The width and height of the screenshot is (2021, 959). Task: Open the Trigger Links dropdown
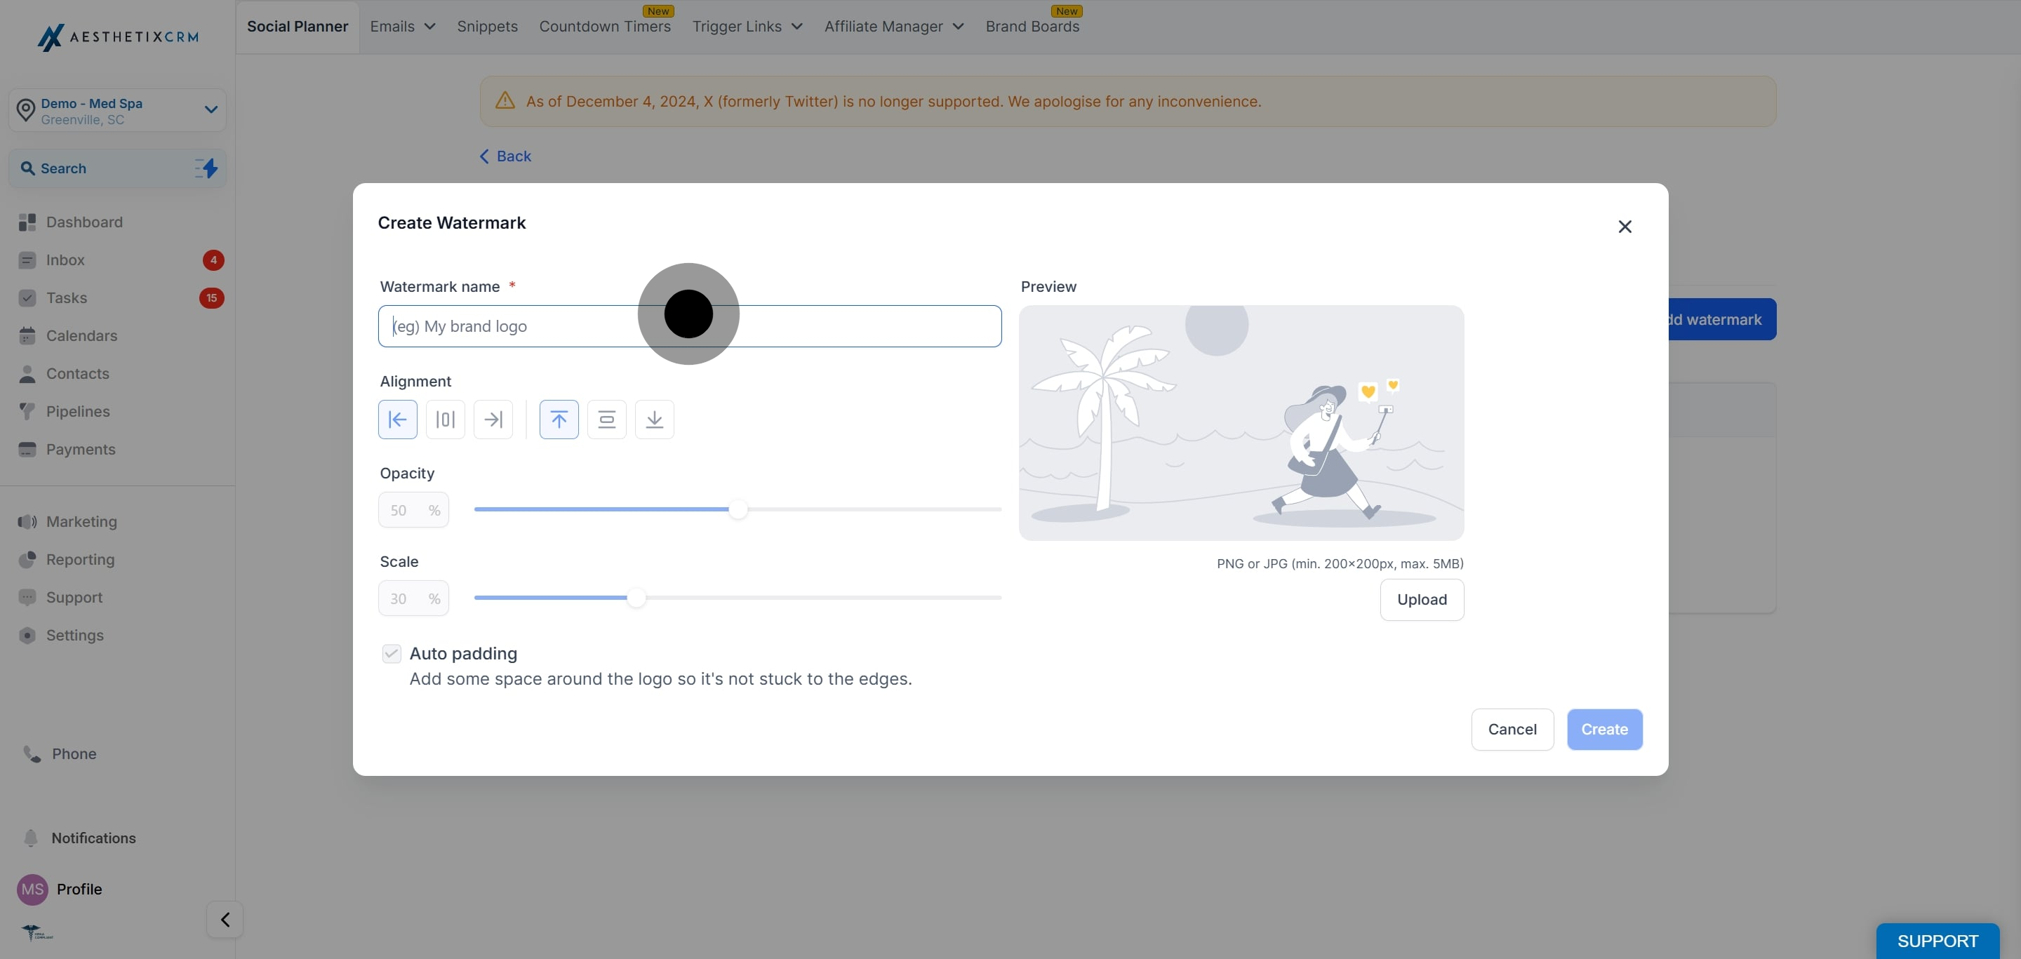click(x=747, y=27)
